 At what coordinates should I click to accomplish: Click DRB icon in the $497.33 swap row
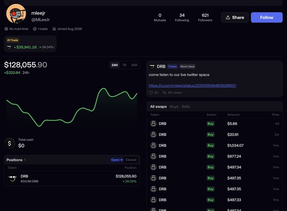[x=153, y=200]
